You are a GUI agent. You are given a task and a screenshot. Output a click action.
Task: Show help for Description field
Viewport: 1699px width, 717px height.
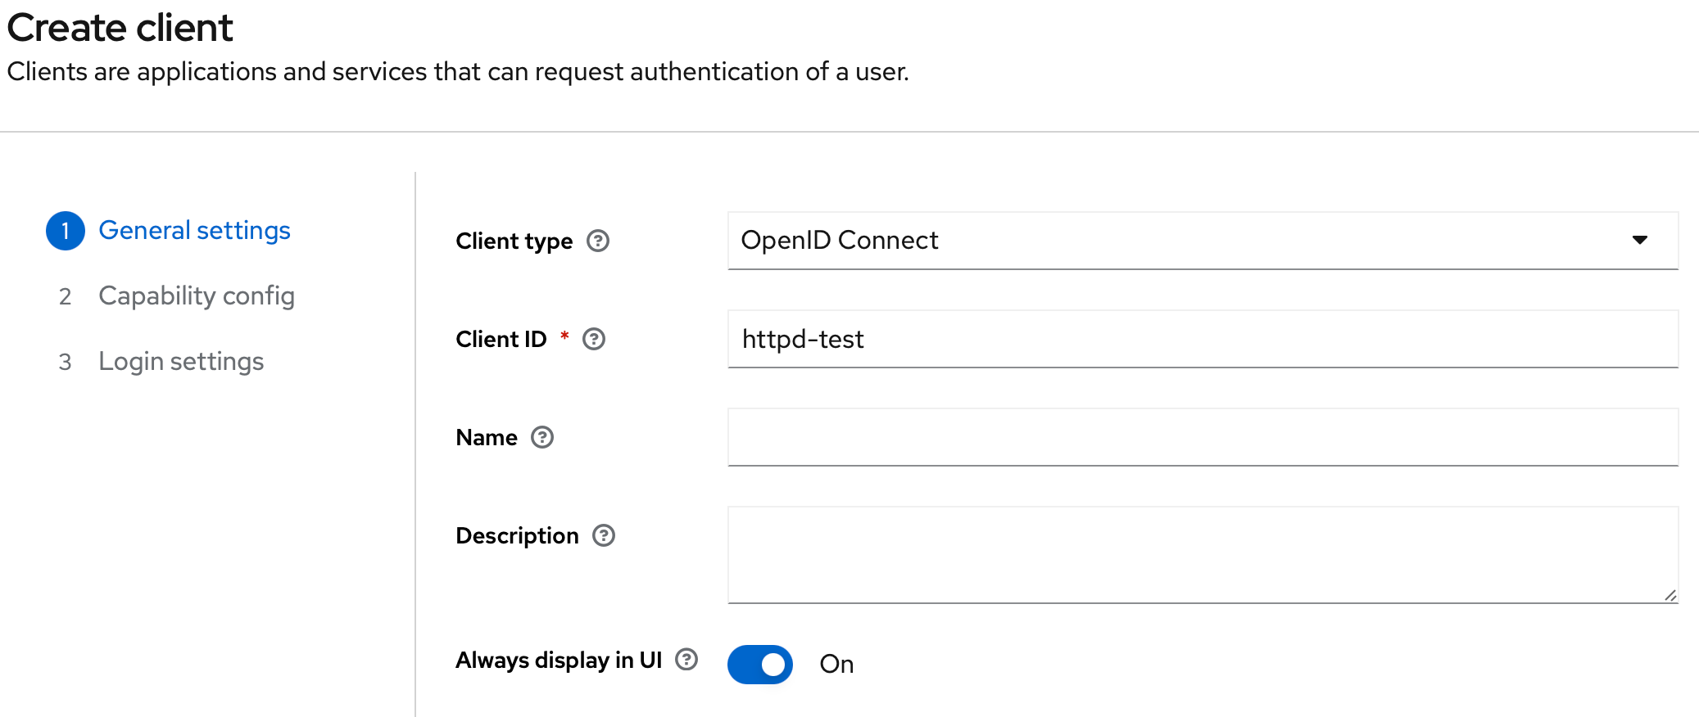point(604,535)
